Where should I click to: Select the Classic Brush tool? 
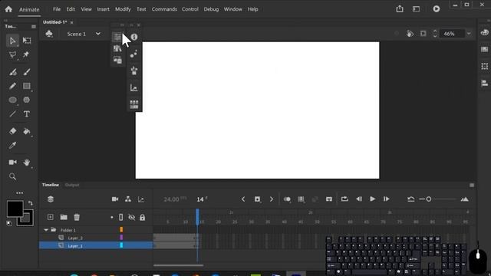click(x=27, y=72)
